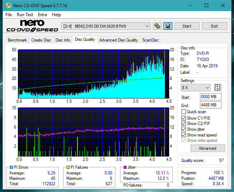This screenshot has width=234, height=192.
Task: Minimize the Nero CD-DVD Speed window
Action: tap(190, 5)
